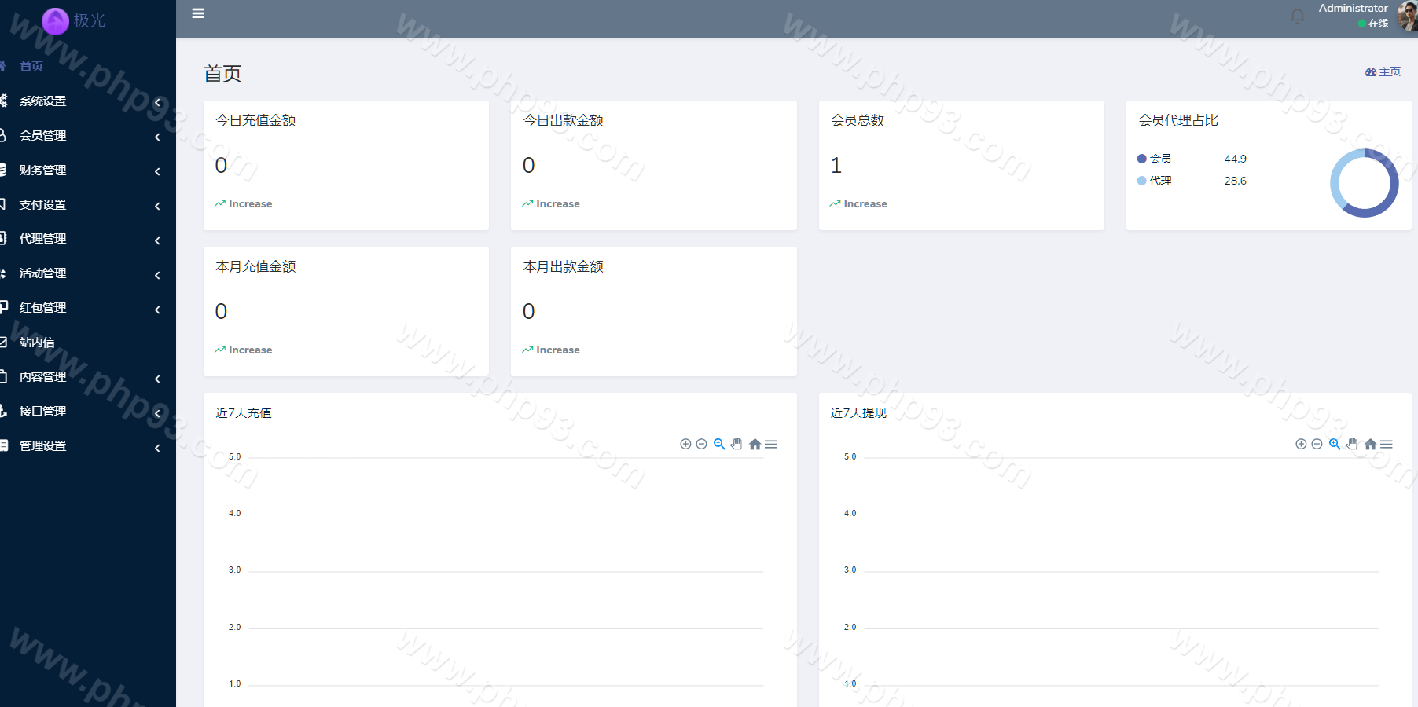Open the notification bell icon
The width and height of the screenshot is (1418, 707).
[x=1297, y=16]
